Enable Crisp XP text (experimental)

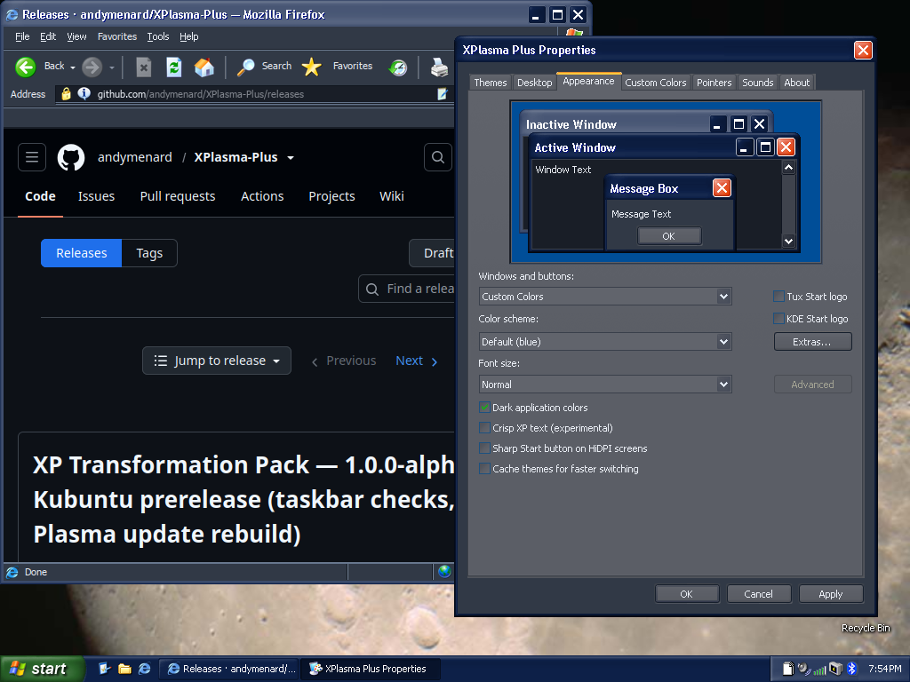pyautogui.click(x=484, y=427)
